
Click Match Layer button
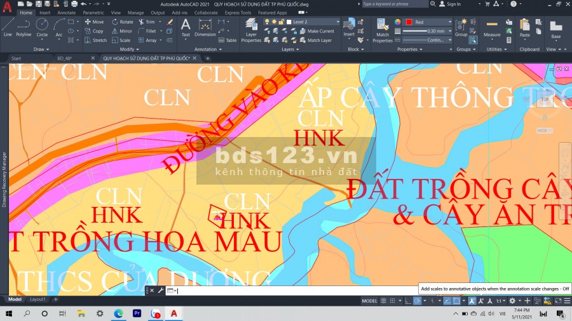316,40
